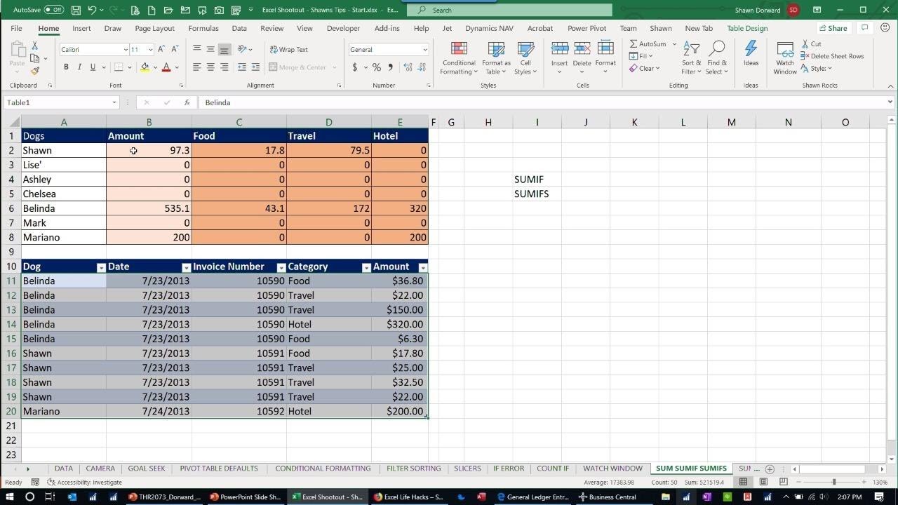This screenshot has height=505, width=898.
Task: Click the Undo arrow icon
Action: click(92, 10)
